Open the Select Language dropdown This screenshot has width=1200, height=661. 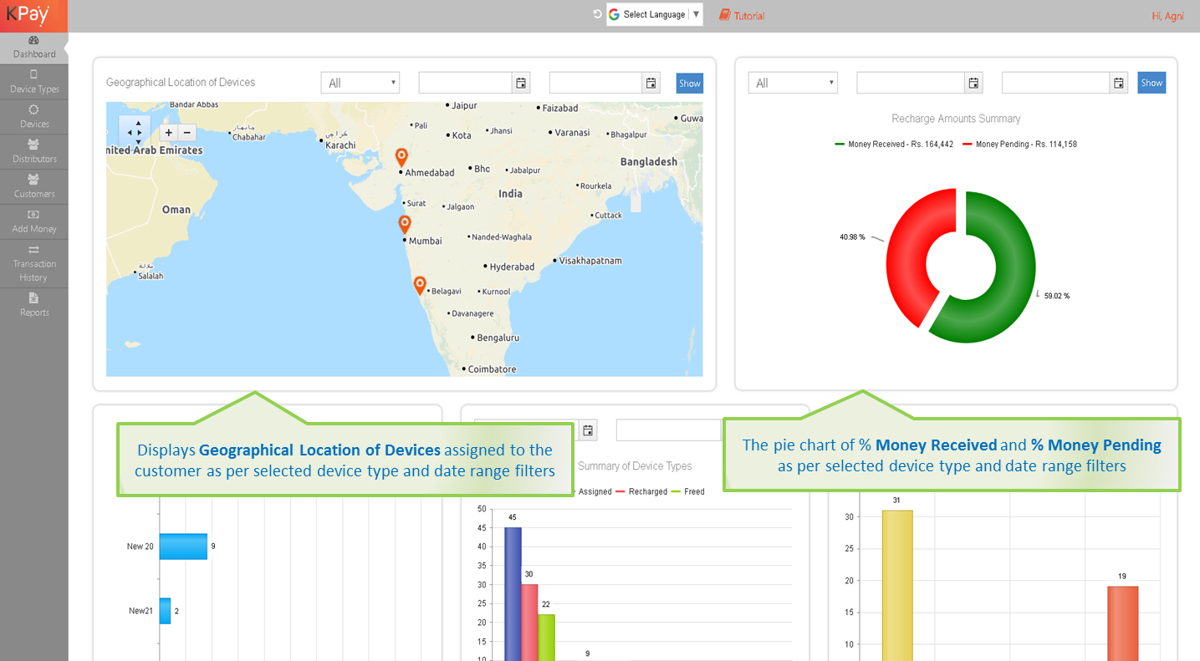(x=654, y=14)
